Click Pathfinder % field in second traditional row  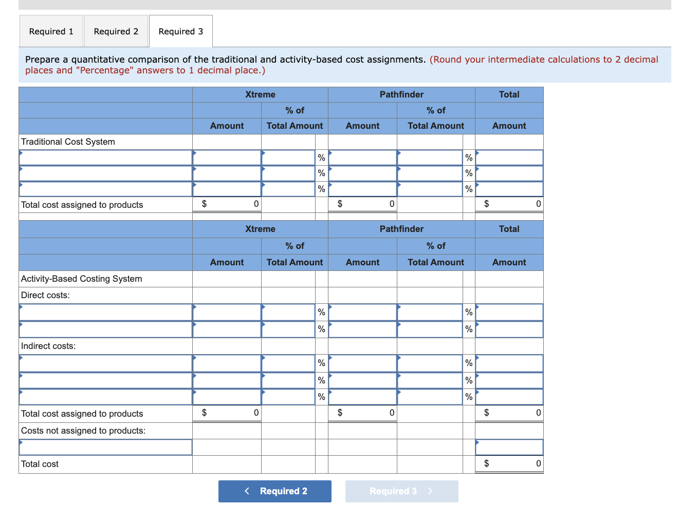430,173
